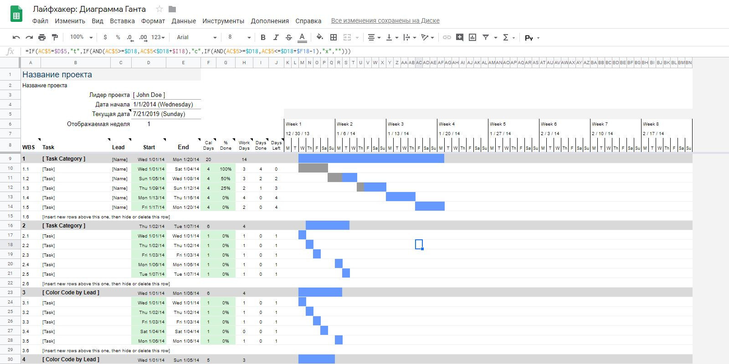Viewport: 729px width, 364px height.
Task: Merge cells using the merge icon
Action: tap(347, 37)
